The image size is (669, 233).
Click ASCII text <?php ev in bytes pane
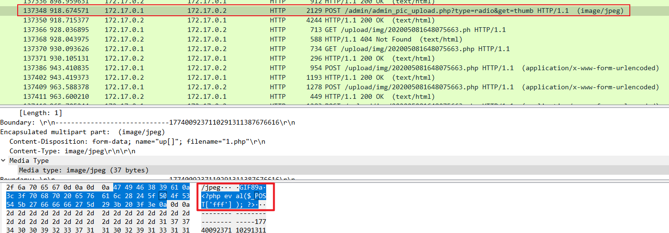click(x=217, y=196)
